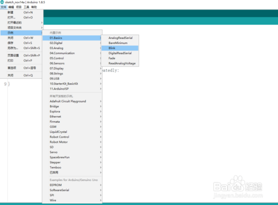Choose 打开... (Ctrl+O) menu entry

pos(22,17)
